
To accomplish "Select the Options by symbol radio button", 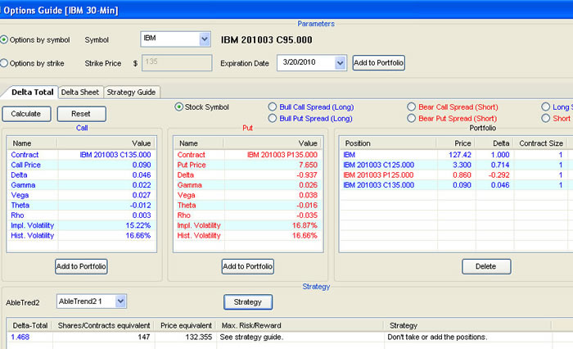I will 5,39.
